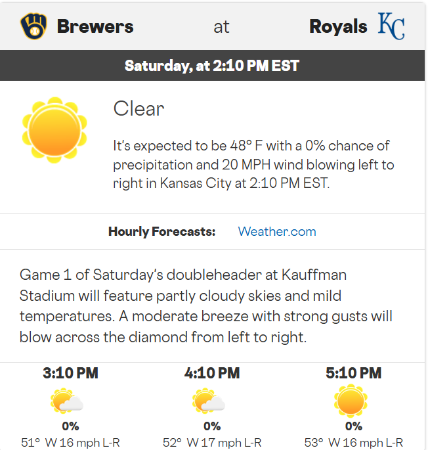Open the Weather.com hourly forecast link

tap(276, 232)
